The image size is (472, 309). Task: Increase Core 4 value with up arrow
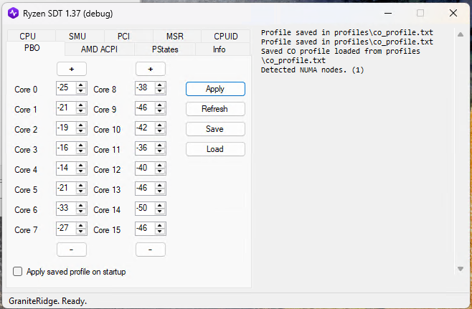80,166
